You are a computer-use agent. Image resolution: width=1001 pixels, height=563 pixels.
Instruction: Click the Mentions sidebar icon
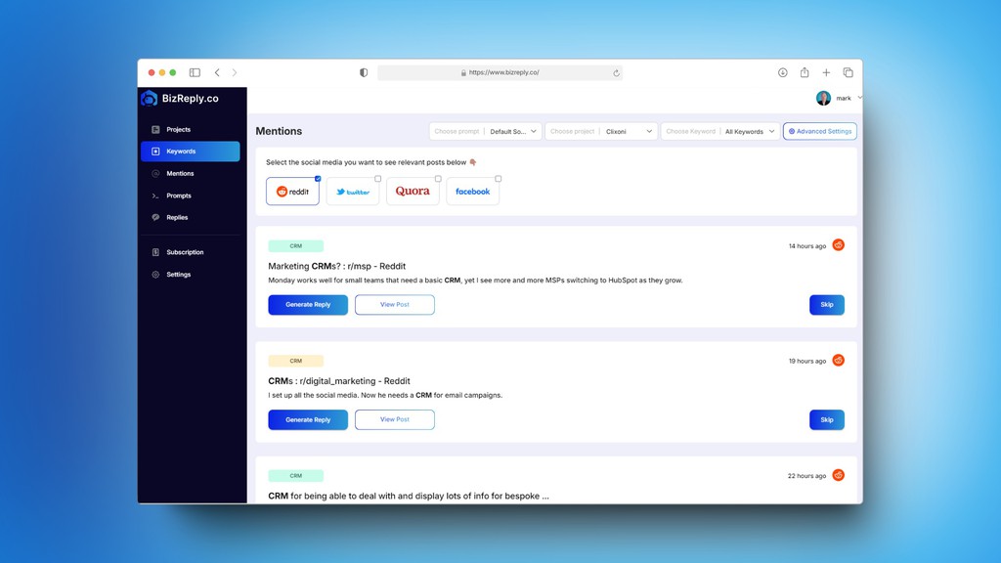click(155, 174)
